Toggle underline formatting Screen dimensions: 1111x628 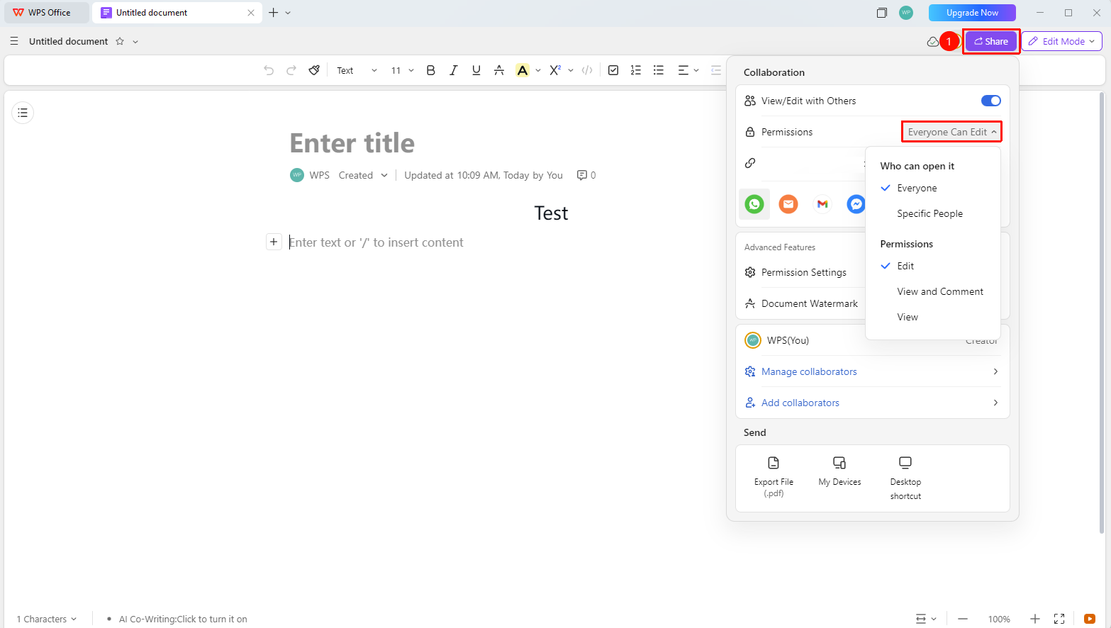pos(476,70)
